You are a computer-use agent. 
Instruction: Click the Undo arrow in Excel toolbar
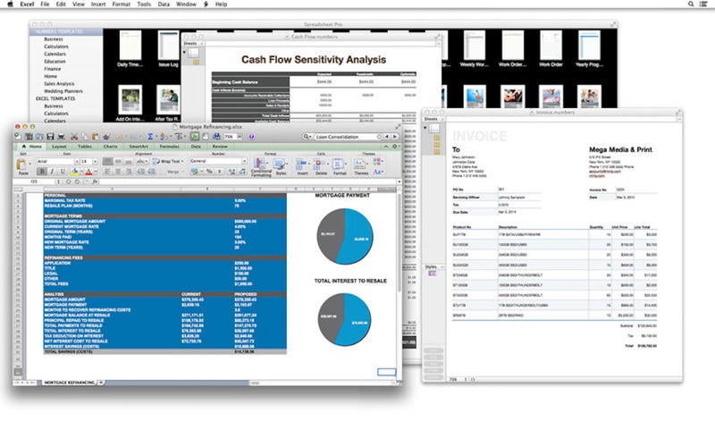[x=120, y=137]
